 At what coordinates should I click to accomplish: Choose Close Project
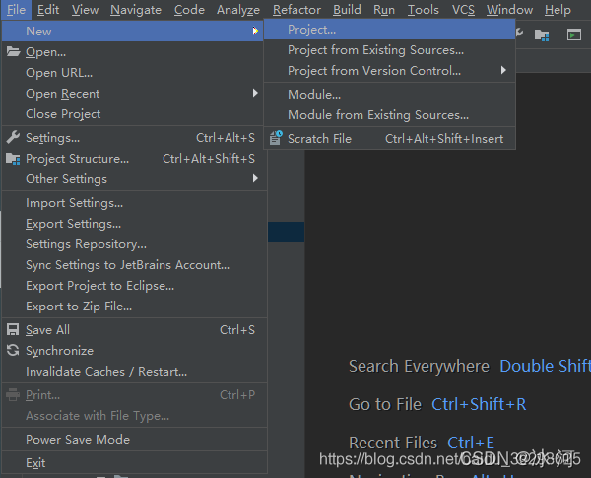[134, 114]
